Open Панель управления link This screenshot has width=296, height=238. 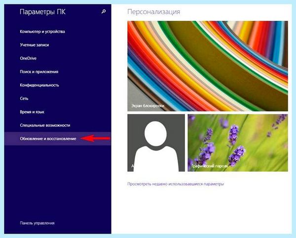(37, 223)
